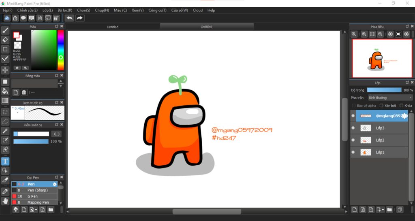
Task: Open the Tệp(F) menu
Action: point(7,10)
